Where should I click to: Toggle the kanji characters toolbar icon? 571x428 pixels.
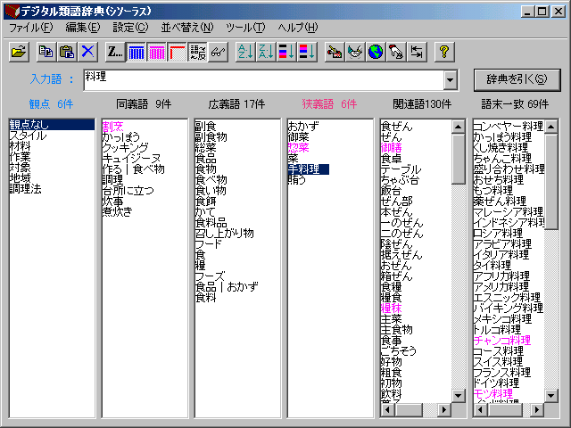[x=198, y=52]
